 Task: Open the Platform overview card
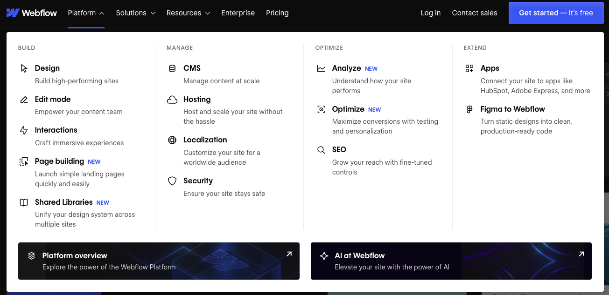click(x=159, y=261)
